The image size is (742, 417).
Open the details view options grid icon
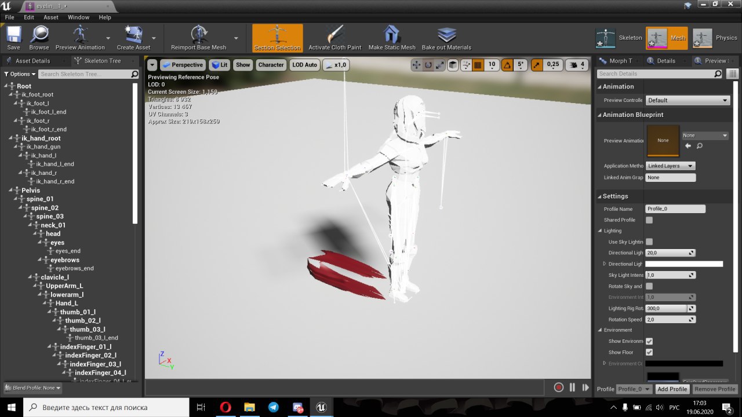(x=732, y=74)
